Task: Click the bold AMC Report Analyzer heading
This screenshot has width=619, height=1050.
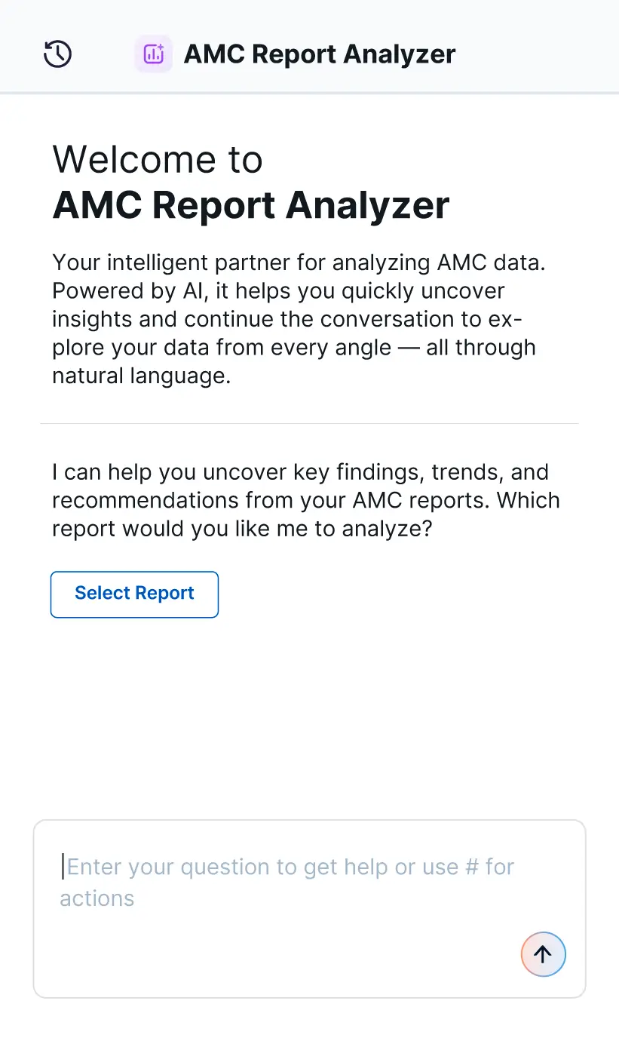Action: pyautogui.click(x=251, y=204)
